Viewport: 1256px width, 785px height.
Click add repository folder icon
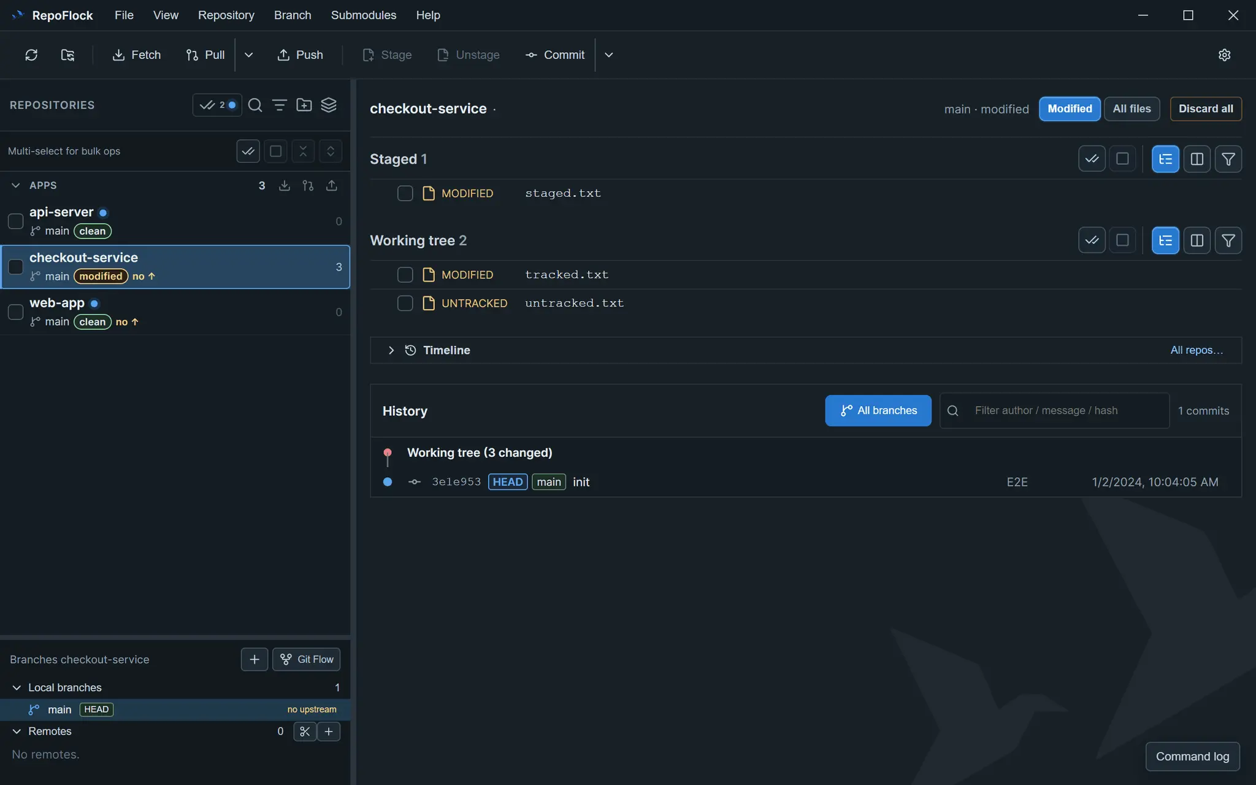click(x=304, y=105)
